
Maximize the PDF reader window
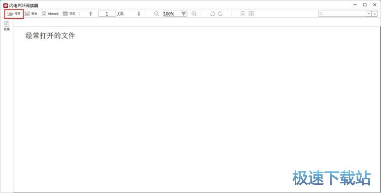pyautogui.click(x=365, y=5)
